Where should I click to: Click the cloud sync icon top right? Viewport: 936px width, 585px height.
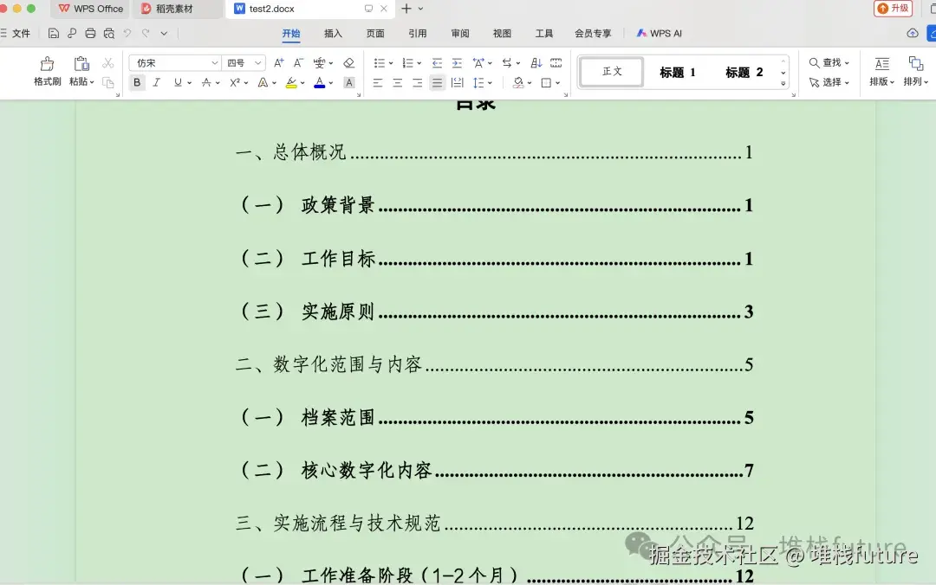[912, 34]
